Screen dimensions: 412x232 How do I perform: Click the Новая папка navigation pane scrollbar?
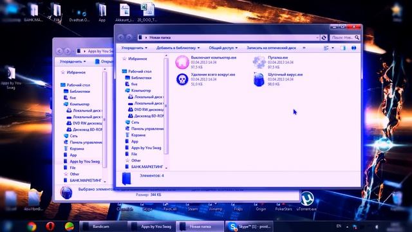[166, 105]
